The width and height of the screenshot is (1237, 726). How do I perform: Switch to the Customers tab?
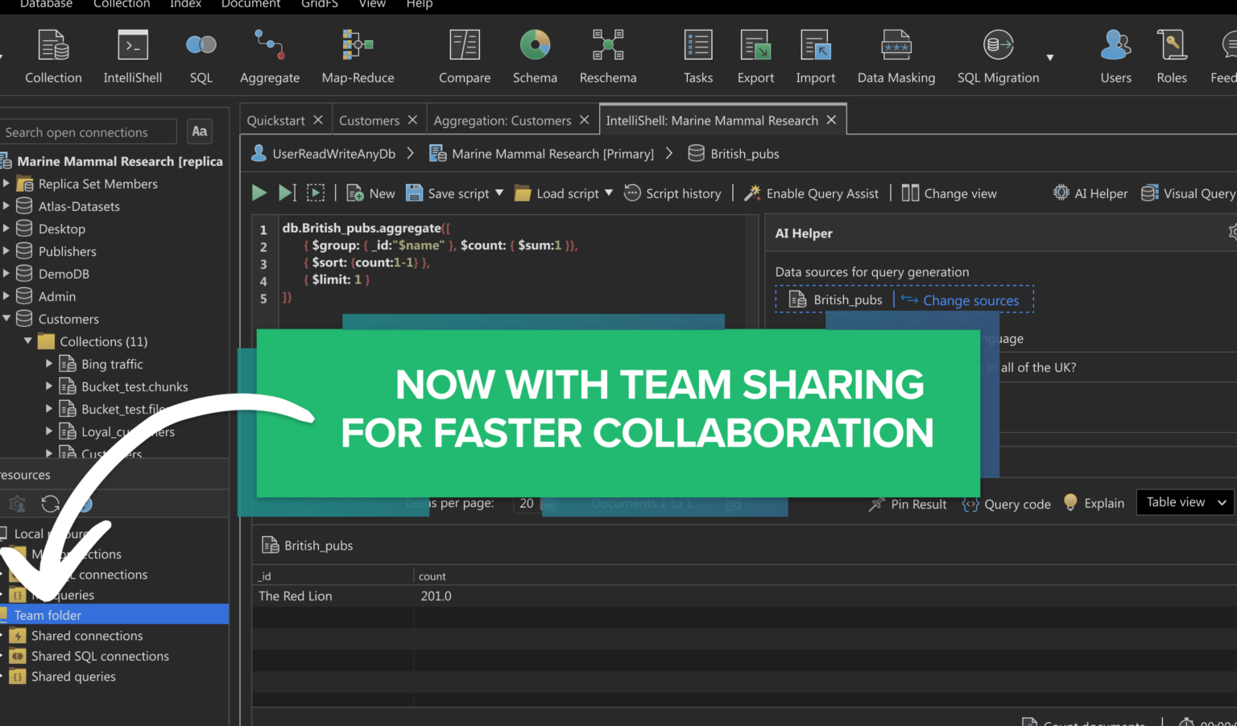[369, 120]
